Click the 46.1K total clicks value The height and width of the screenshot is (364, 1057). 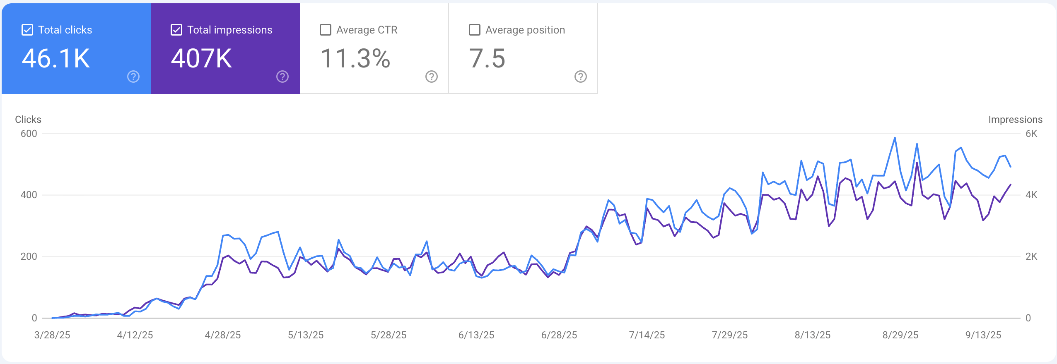tap(56, 58)
